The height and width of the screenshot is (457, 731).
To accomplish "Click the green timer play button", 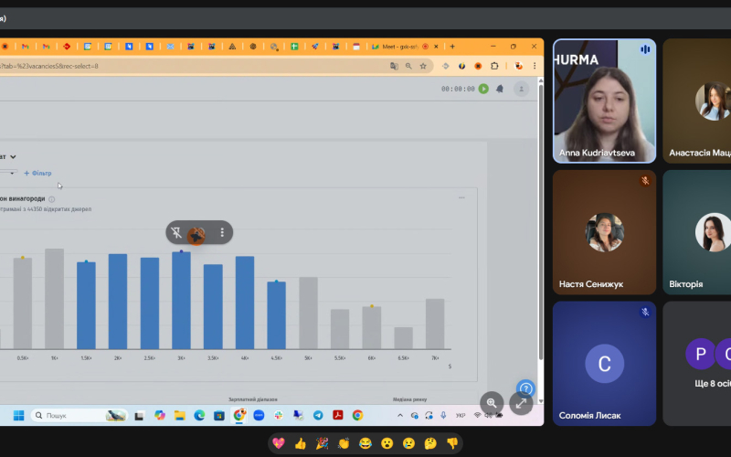I will point(483,89).
